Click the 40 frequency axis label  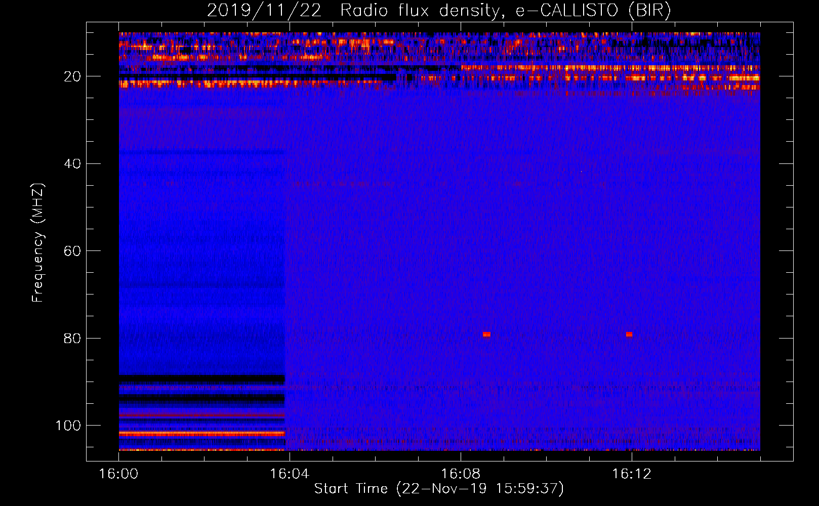(72, 164)
